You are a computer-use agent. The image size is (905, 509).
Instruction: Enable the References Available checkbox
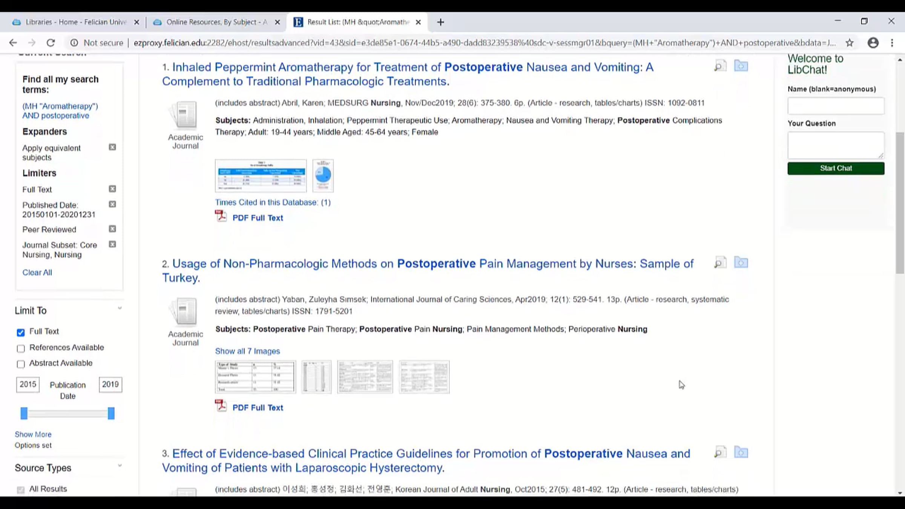tap(21, 348)
